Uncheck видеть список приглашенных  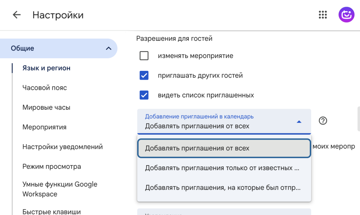click(x=144, y=95)
